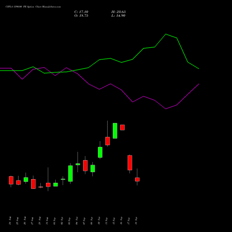Click the 11 Sep date label
The image size is (232, 232).
coord(107,221)
